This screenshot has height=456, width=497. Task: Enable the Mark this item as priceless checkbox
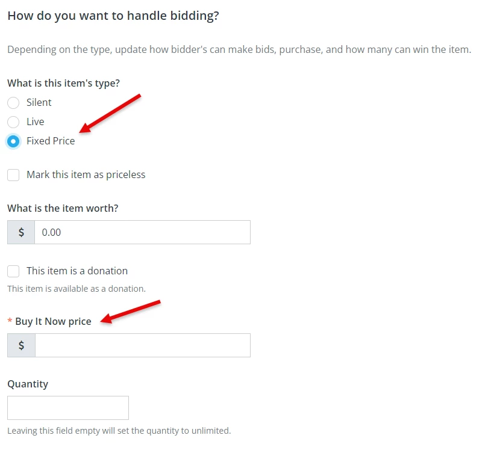[x=13, y=174]
